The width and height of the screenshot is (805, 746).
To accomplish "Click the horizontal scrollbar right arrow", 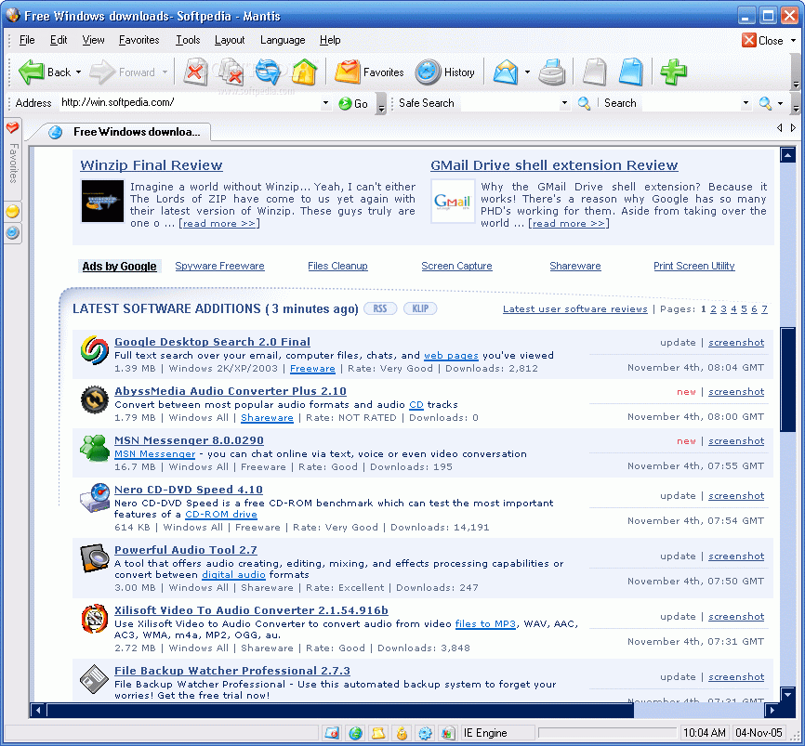I will [771, 710].
